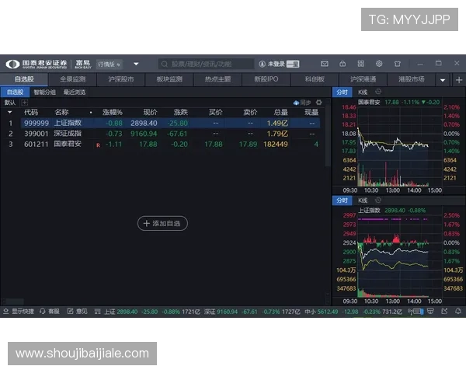Toggle the 一屏 screen mode button
This screenshot has width=466, height=373.
[293, 64]
